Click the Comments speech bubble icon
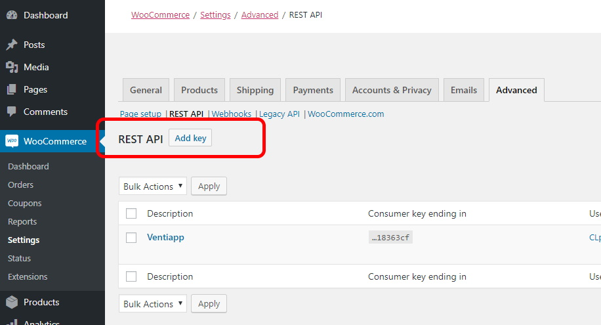 pos(12,112)
